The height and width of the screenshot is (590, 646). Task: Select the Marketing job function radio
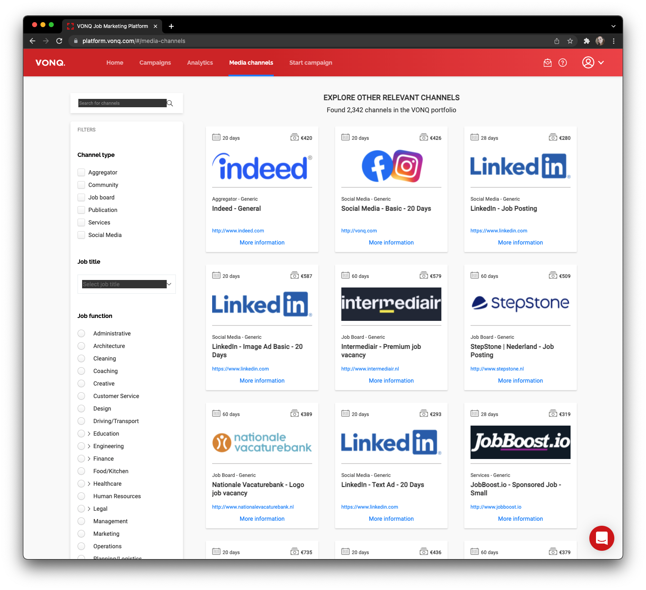81,534
